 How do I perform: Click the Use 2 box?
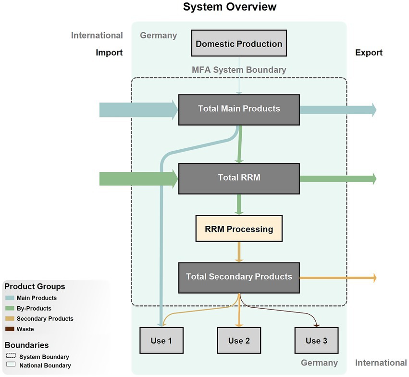239,340
